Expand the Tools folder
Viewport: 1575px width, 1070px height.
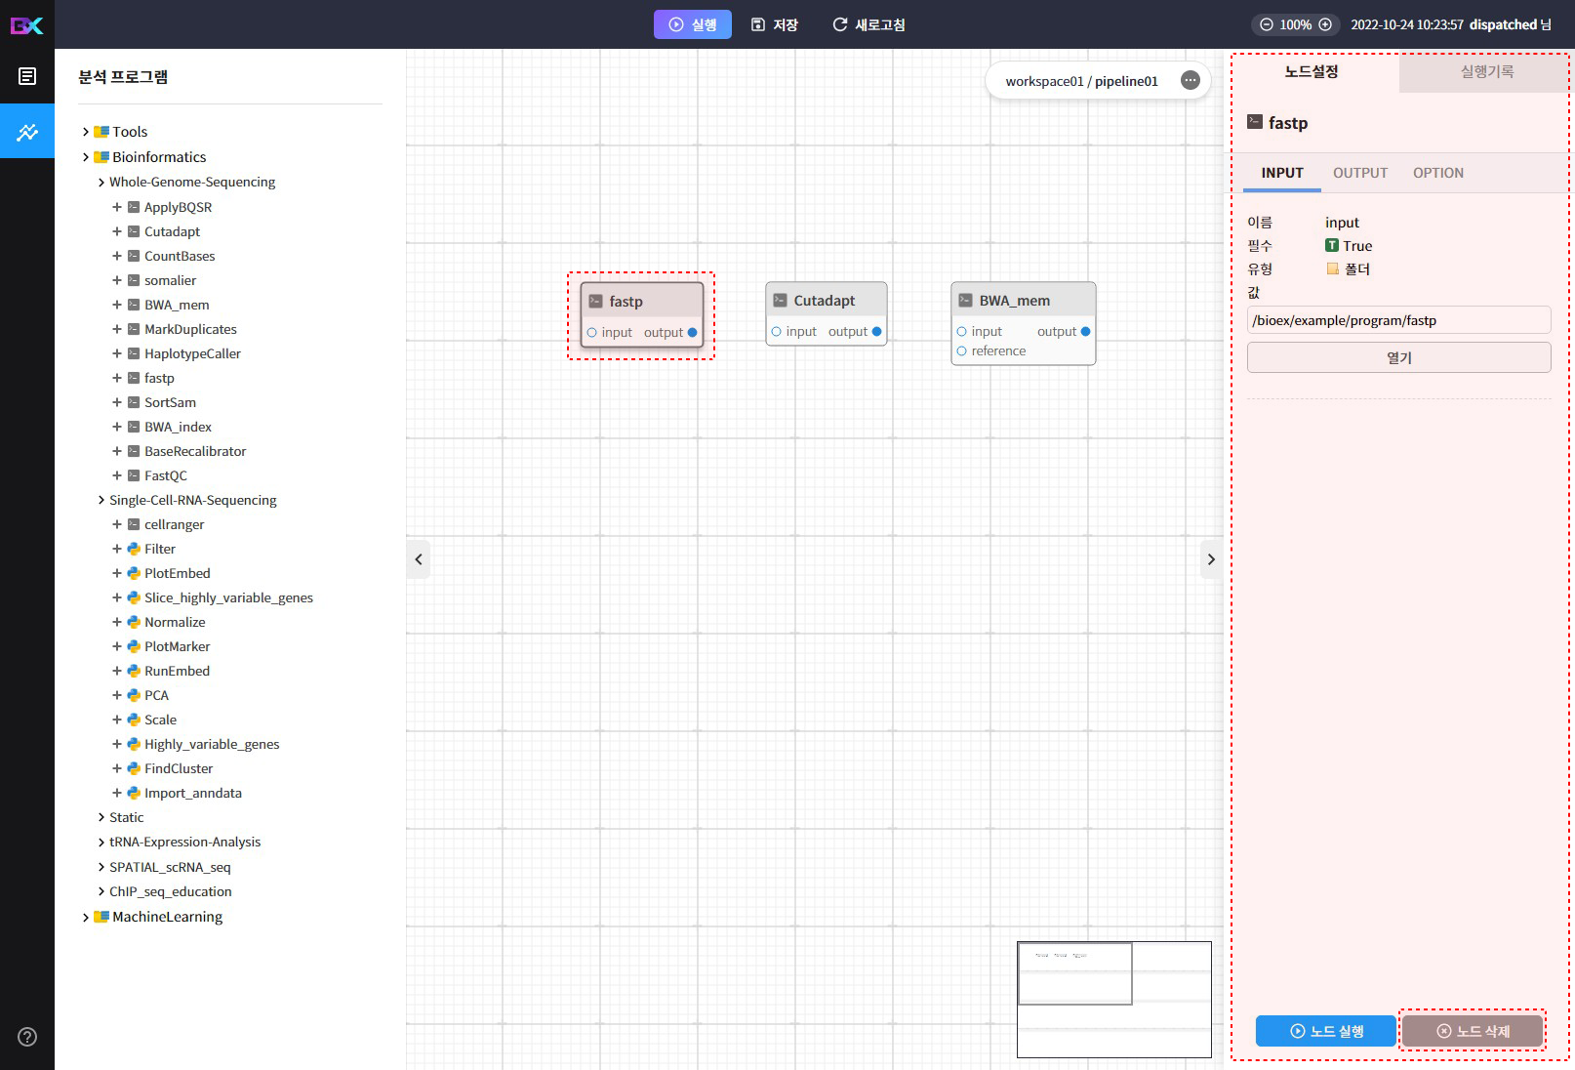pos(86,132)
